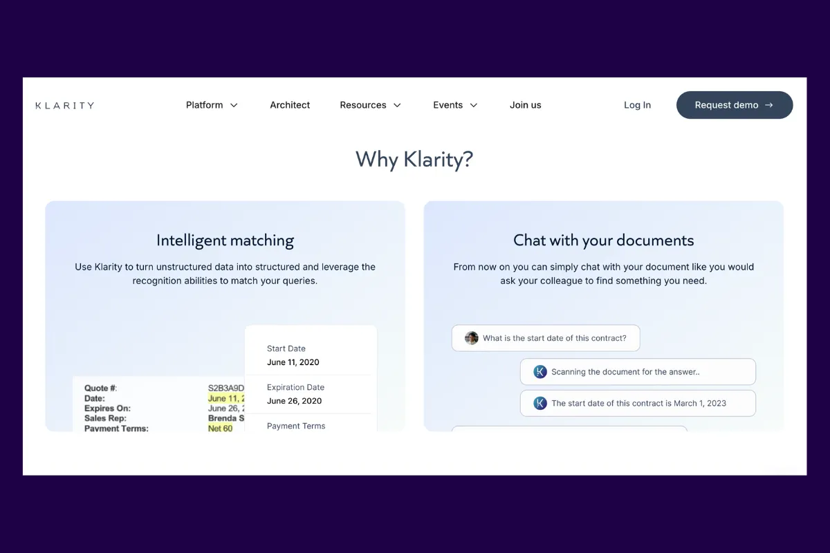Click the highlighted Net 60 value

[x=220, y=429]
